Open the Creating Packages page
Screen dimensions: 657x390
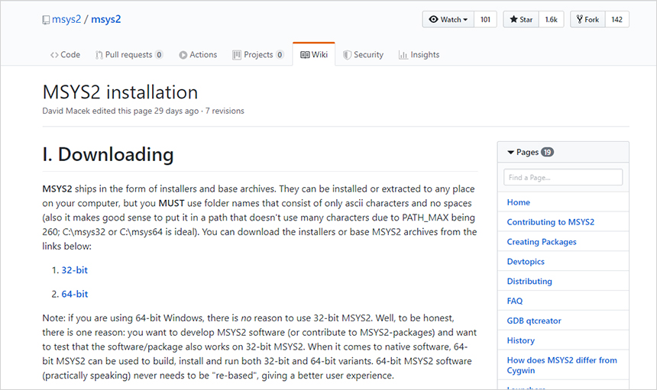coord(542,241)
